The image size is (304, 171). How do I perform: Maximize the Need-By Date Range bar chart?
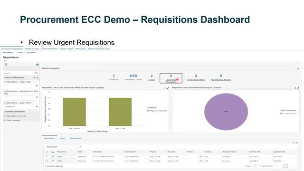168,88
